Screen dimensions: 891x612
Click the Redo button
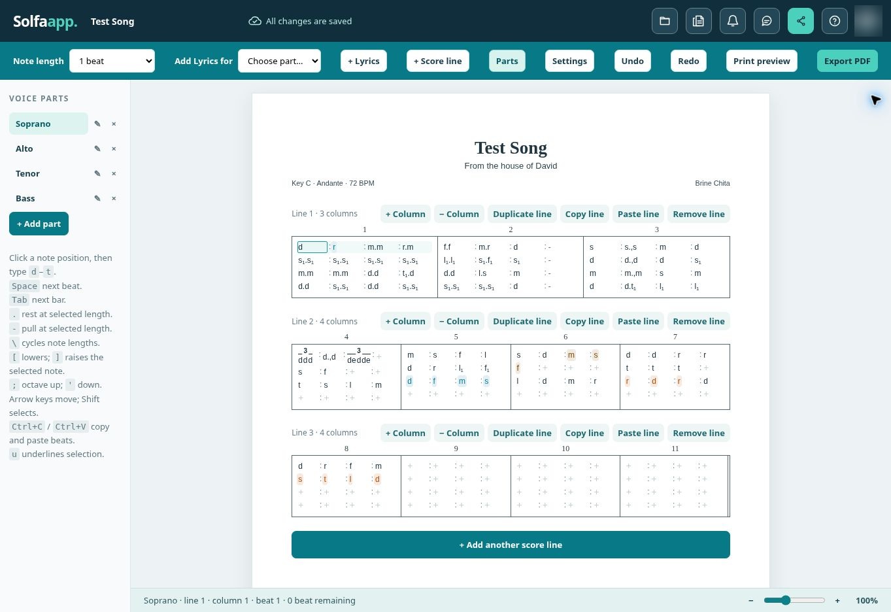[688, 61]
